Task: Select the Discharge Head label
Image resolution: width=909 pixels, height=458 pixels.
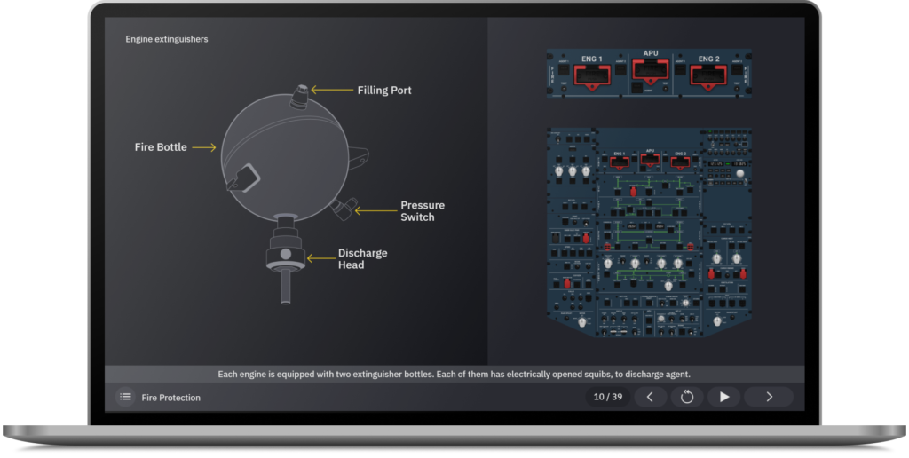Action: click(363, 258)
